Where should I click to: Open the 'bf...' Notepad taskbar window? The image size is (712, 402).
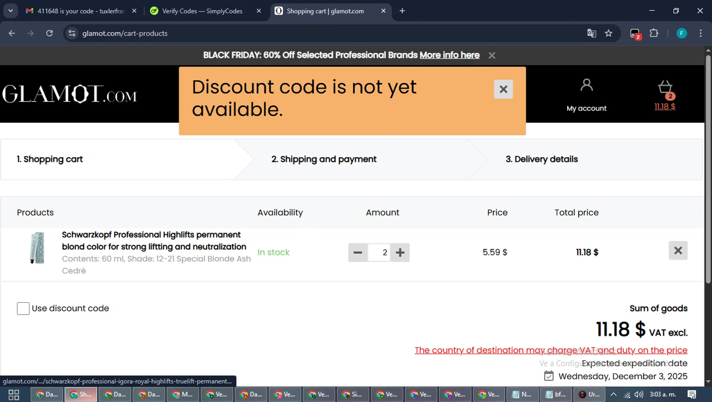pos(556,394)
